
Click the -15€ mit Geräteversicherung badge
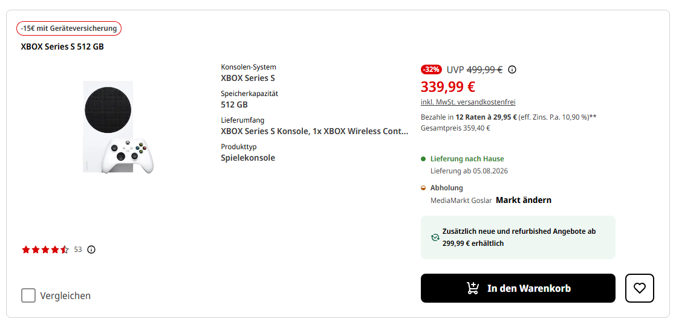click(69, 28)
